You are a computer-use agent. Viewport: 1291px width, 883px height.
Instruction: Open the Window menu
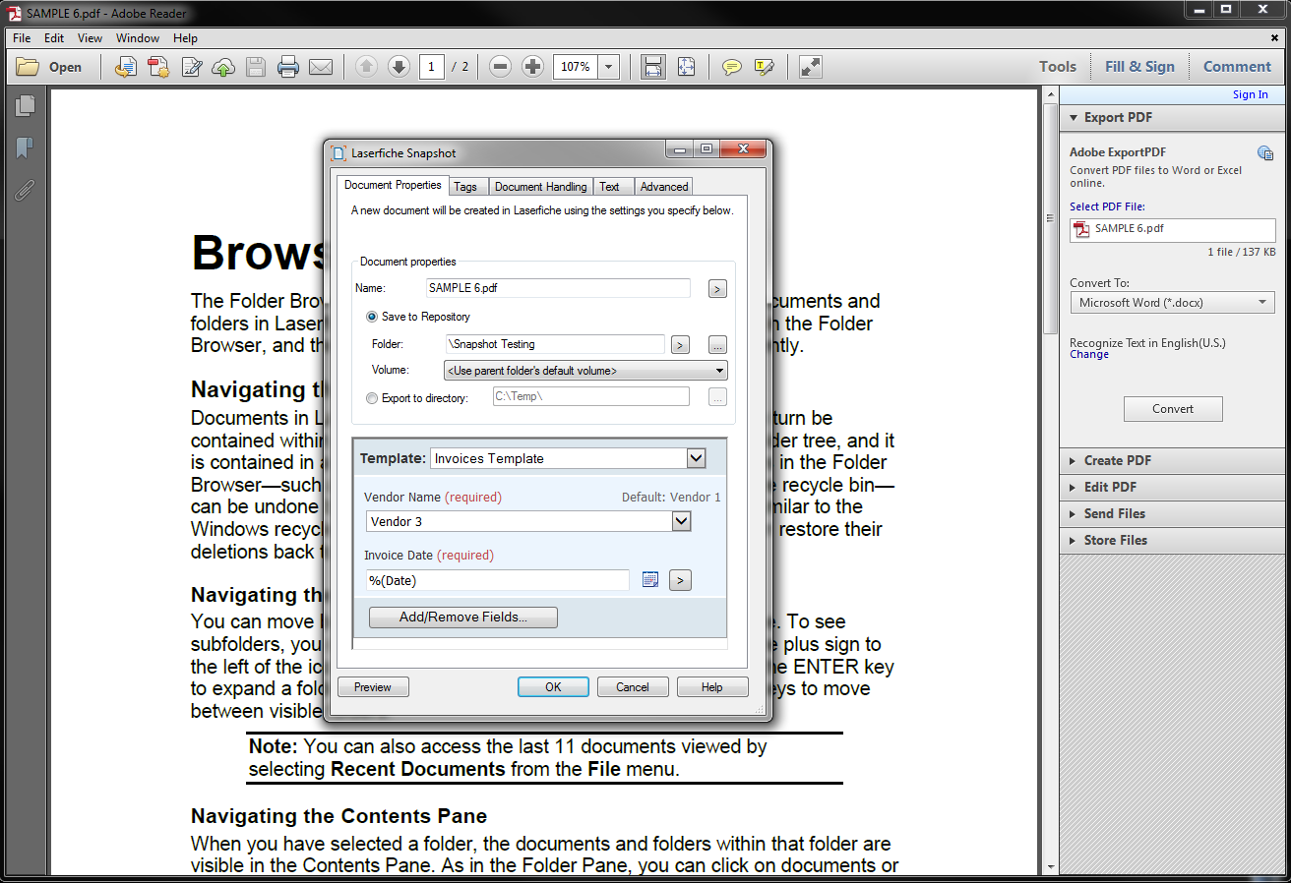pos(138,38)
